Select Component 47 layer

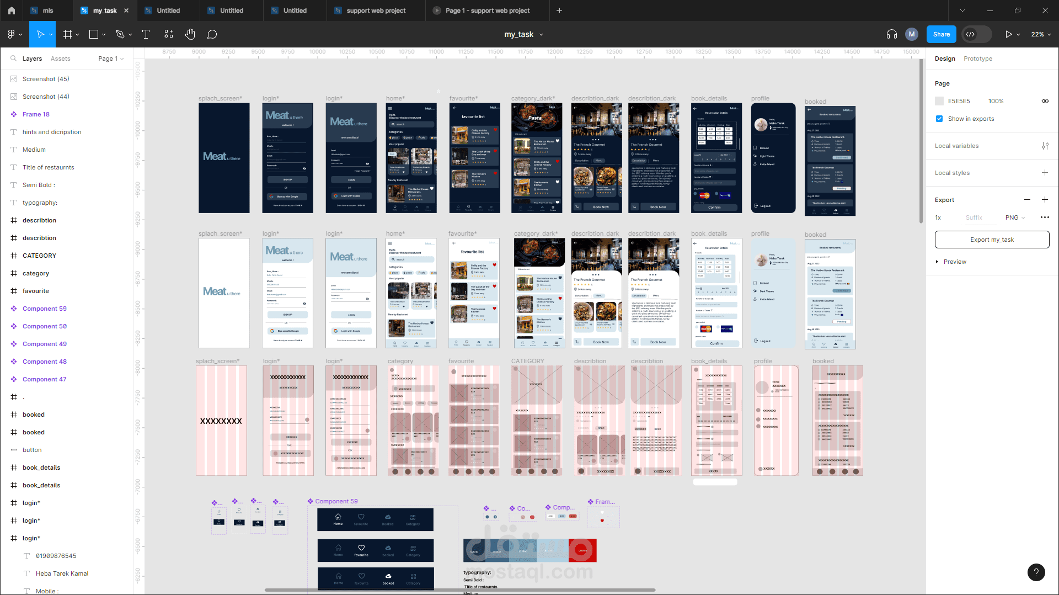tap(66, 379)
